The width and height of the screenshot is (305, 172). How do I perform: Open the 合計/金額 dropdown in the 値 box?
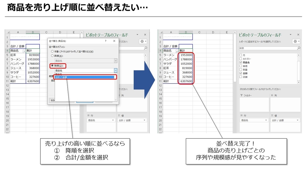tap(298, 120)
